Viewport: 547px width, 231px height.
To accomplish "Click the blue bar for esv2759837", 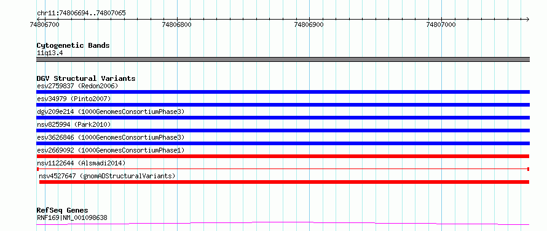I will [283, 92].
